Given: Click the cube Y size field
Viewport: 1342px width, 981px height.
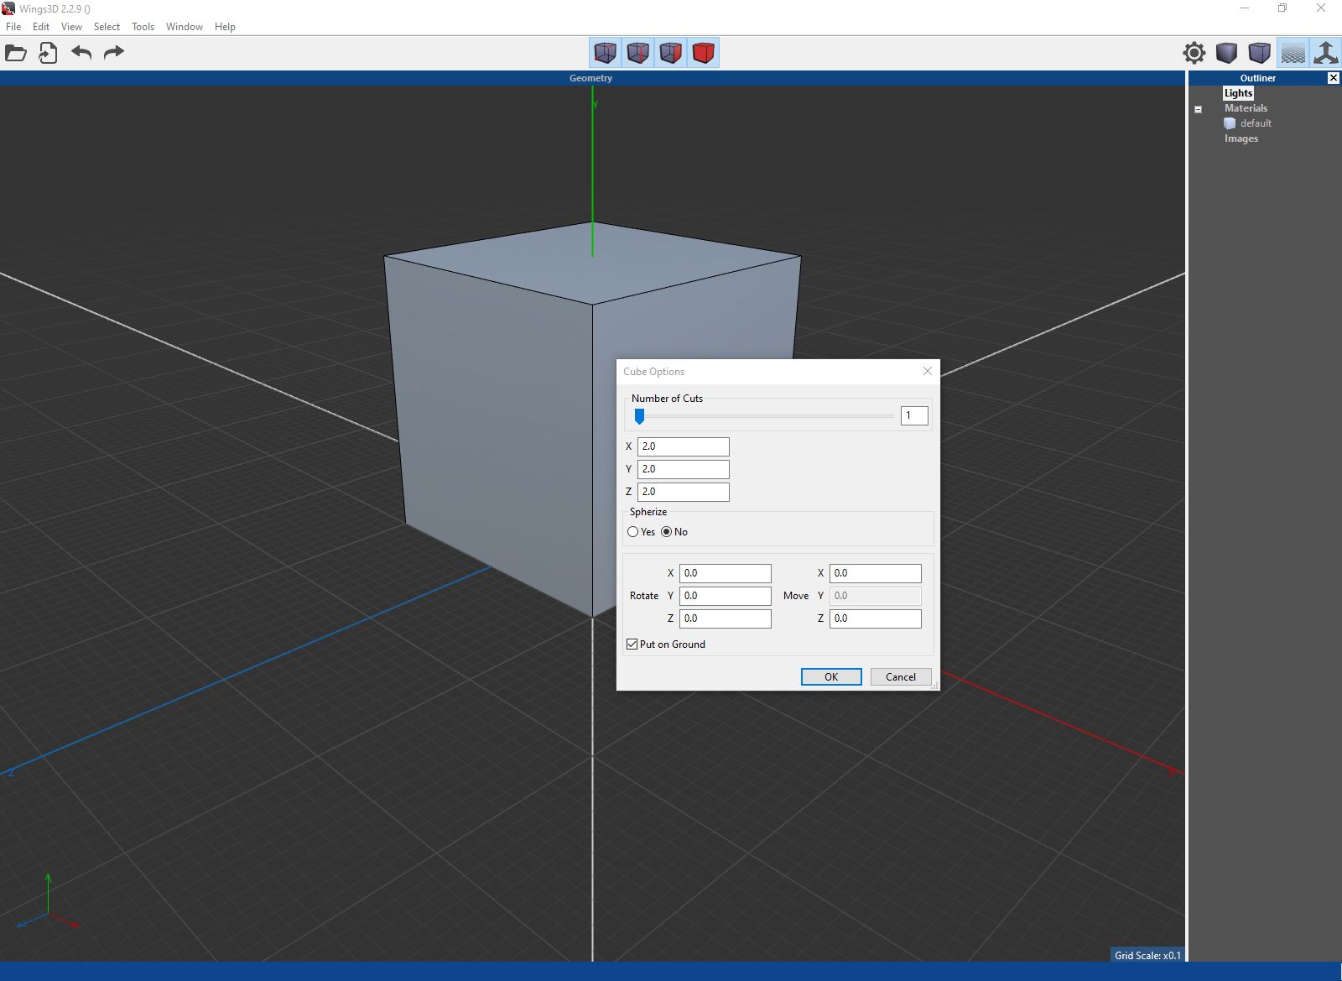Looking at the screenshot, I should pos(684,469).
